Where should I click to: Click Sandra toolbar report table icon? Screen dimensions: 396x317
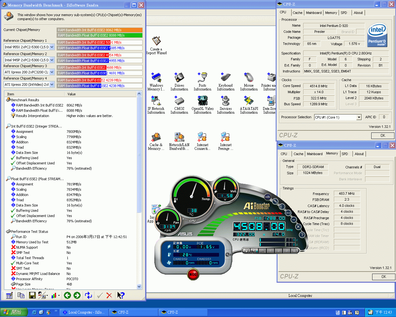(9, 296)
